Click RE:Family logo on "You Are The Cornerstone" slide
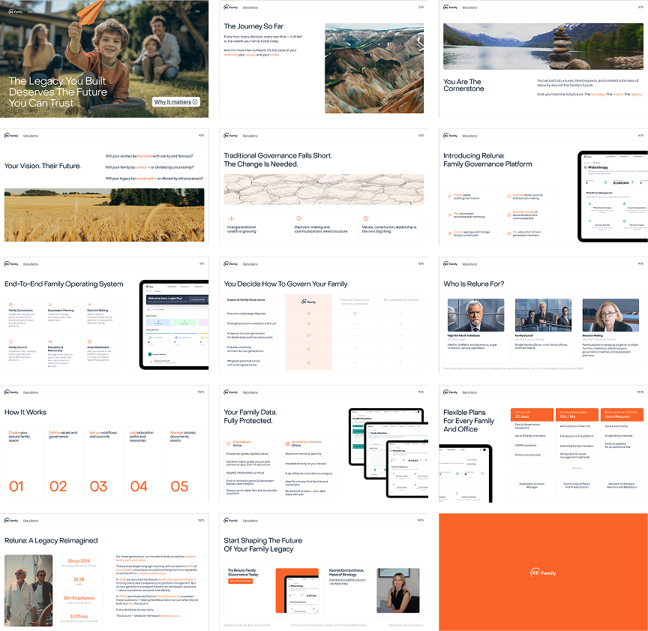Viewport: 648px width, 631px height. (x=450, y=8)
